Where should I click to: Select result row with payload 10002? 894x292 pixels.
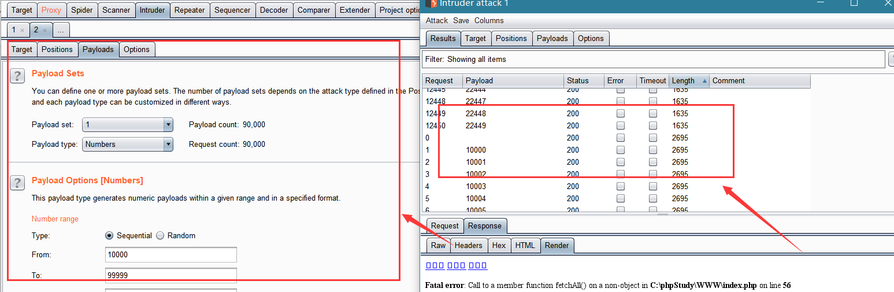coord(617,174)
